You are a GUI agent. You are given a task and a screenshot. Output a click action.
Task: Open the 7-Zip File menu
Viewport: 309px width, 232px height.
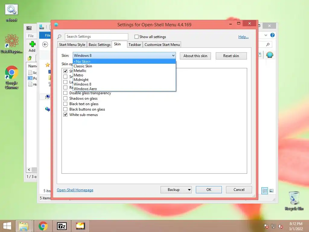pos(31,36)
